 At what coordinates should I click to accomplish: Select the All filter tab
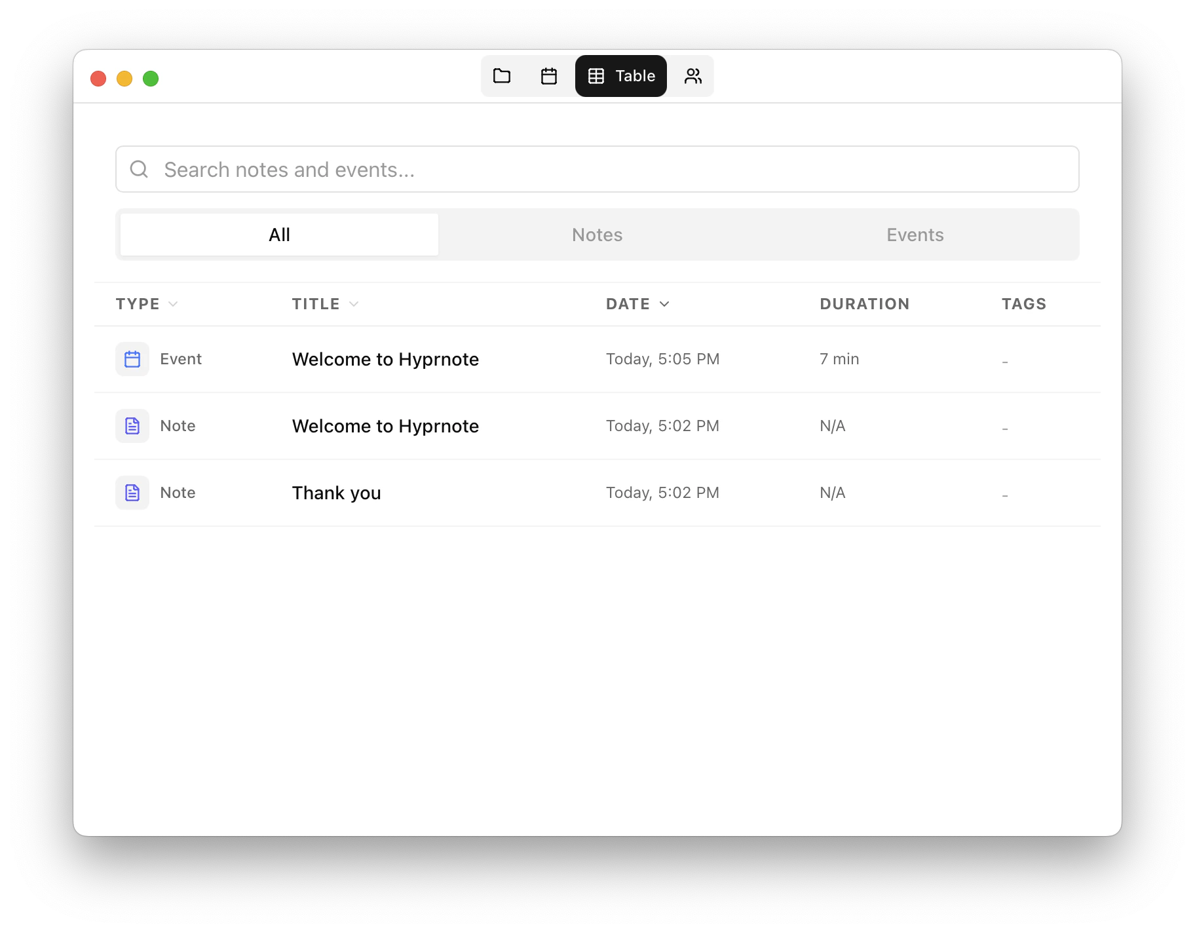tap(279, 235)
